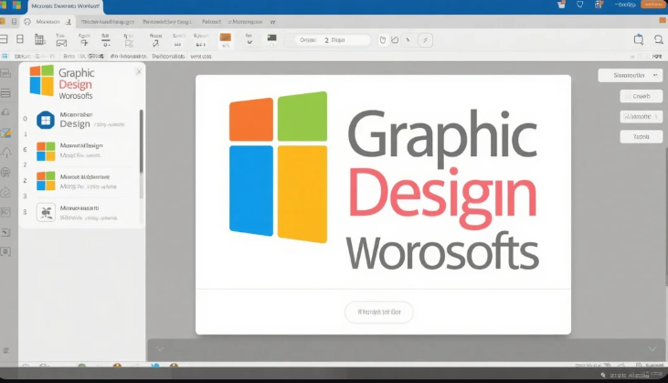Click the circled pen icon in toolbar
The image size is (668, 383).
coord(425,40)
